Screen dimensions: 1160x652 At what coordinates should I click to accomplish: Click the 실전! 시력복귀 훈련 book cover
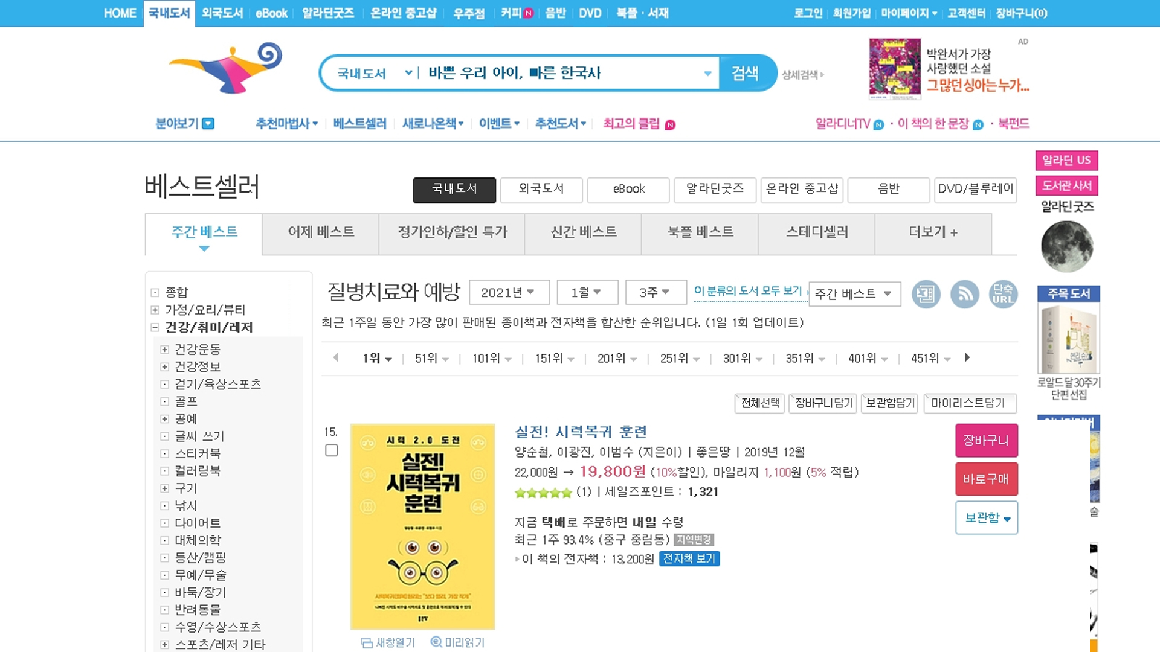tap(422, 526)
